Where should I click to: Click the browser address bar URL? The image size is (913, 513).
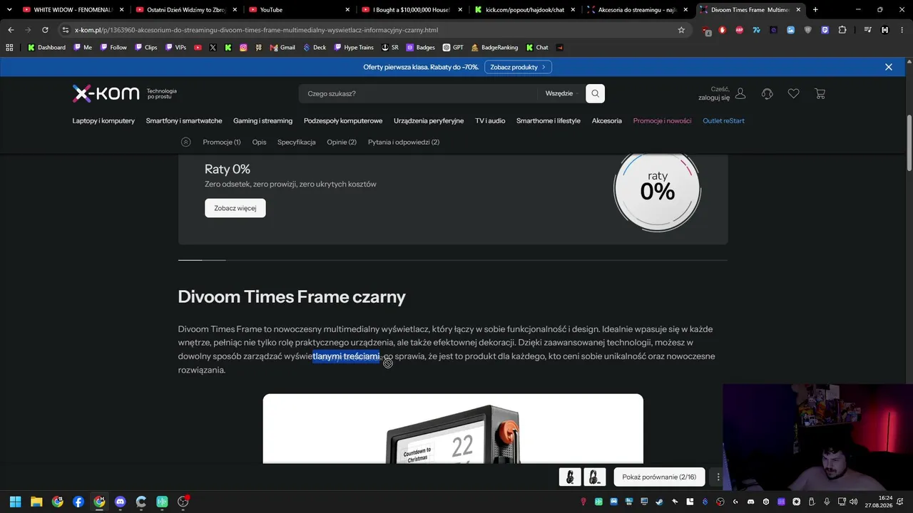(256, 30)
